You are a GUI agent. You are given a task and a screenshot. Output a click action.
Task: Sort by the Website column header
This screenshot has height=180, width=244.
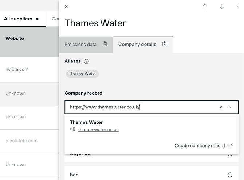pyautogui.click(x=15, y=38)
